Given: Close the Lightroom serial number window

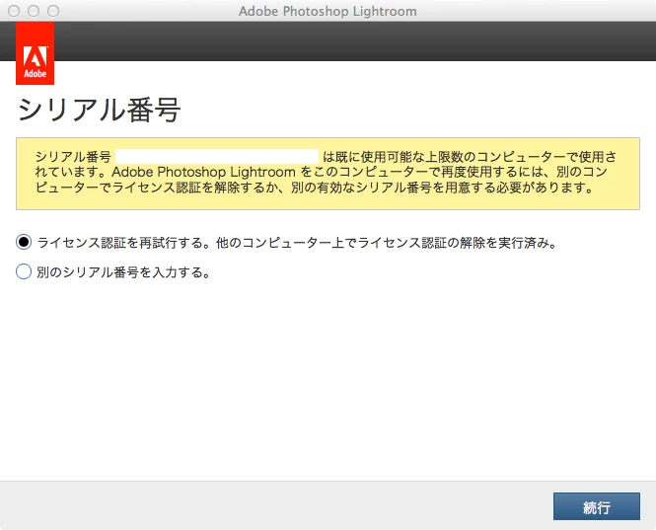Looking at the screenshot, I should click(14, 11).
